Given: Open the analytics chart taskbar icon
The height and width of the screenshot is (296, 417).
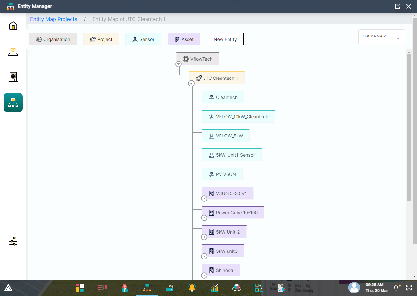Looking at the screenshot, I should point(214,288).
